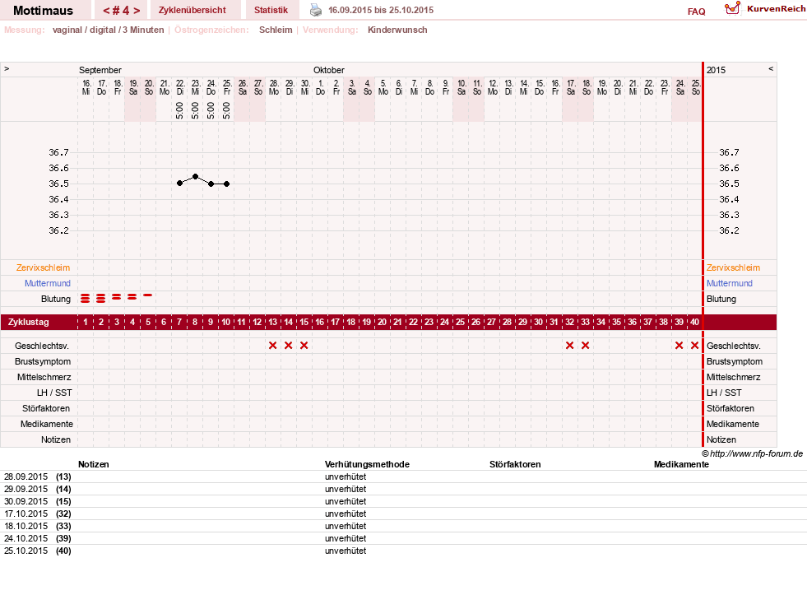807x595 pixels.
Task: Click the Verhütungsmethode column header
Action: tap(367, 464)
